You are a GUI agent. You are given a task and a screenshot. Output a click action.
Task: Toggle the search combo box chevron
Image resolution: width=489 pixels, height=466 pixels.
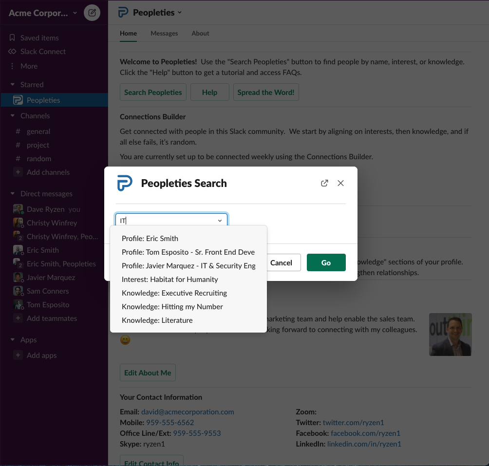[x=220, y=221]
